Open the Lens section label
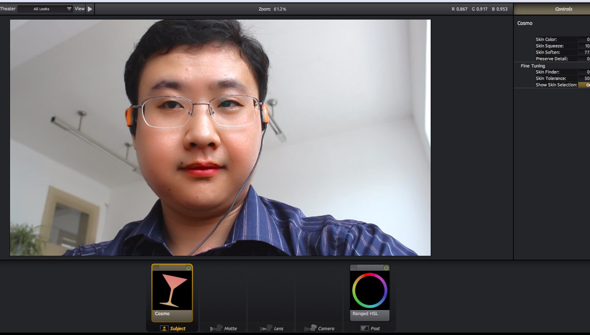The height and width of the screenshot is (335, 590). 278,328
